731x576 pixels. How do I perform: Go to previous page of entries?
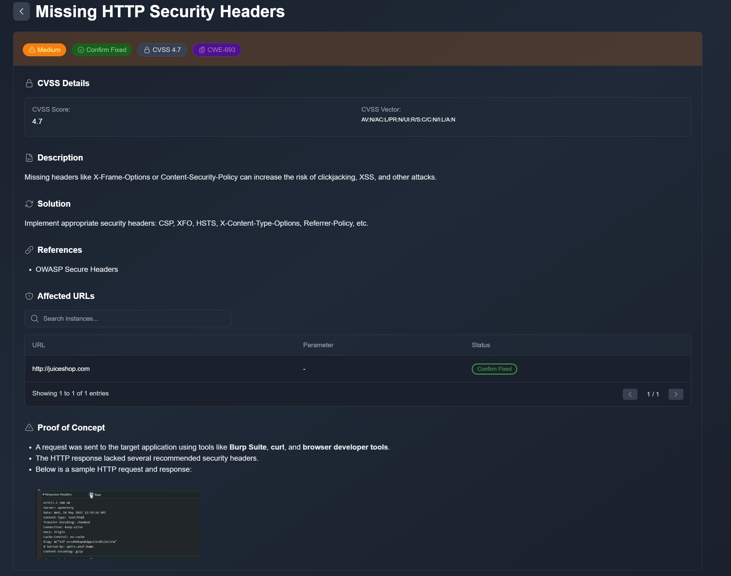[x=630, y=394]
